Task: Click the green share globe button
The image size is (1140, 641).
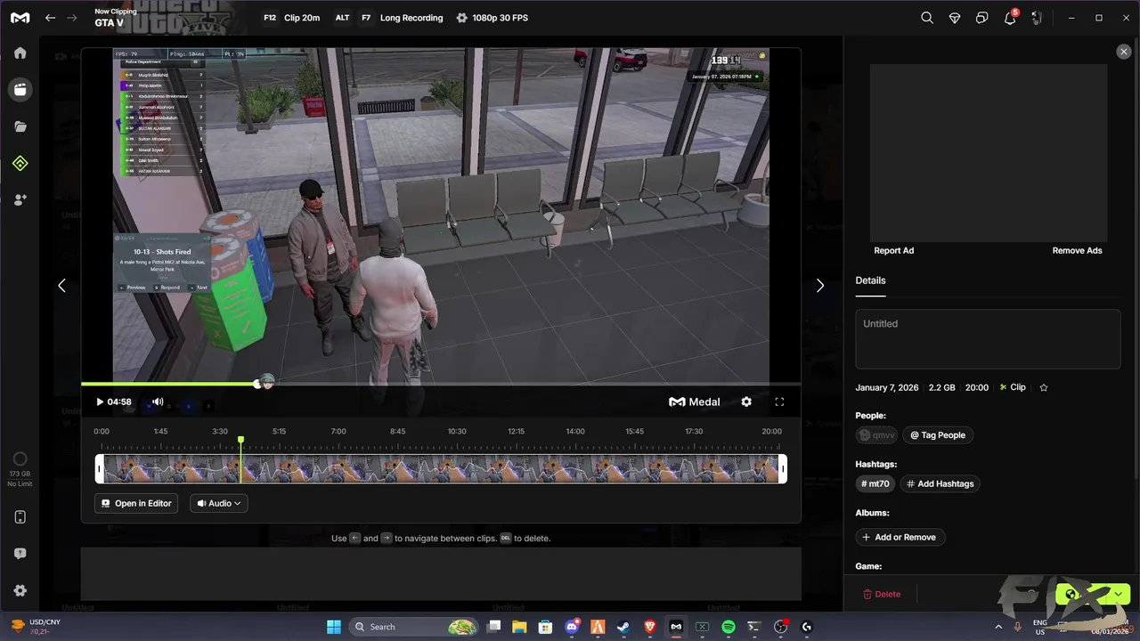Action: (1082, 594)
